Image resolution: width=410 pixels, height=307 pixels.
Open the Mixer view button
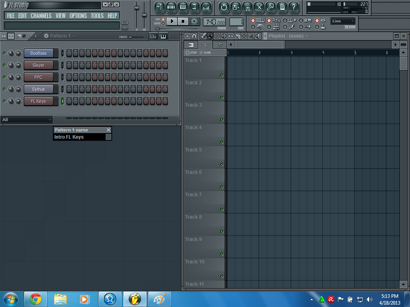click(x=206, y=7)
